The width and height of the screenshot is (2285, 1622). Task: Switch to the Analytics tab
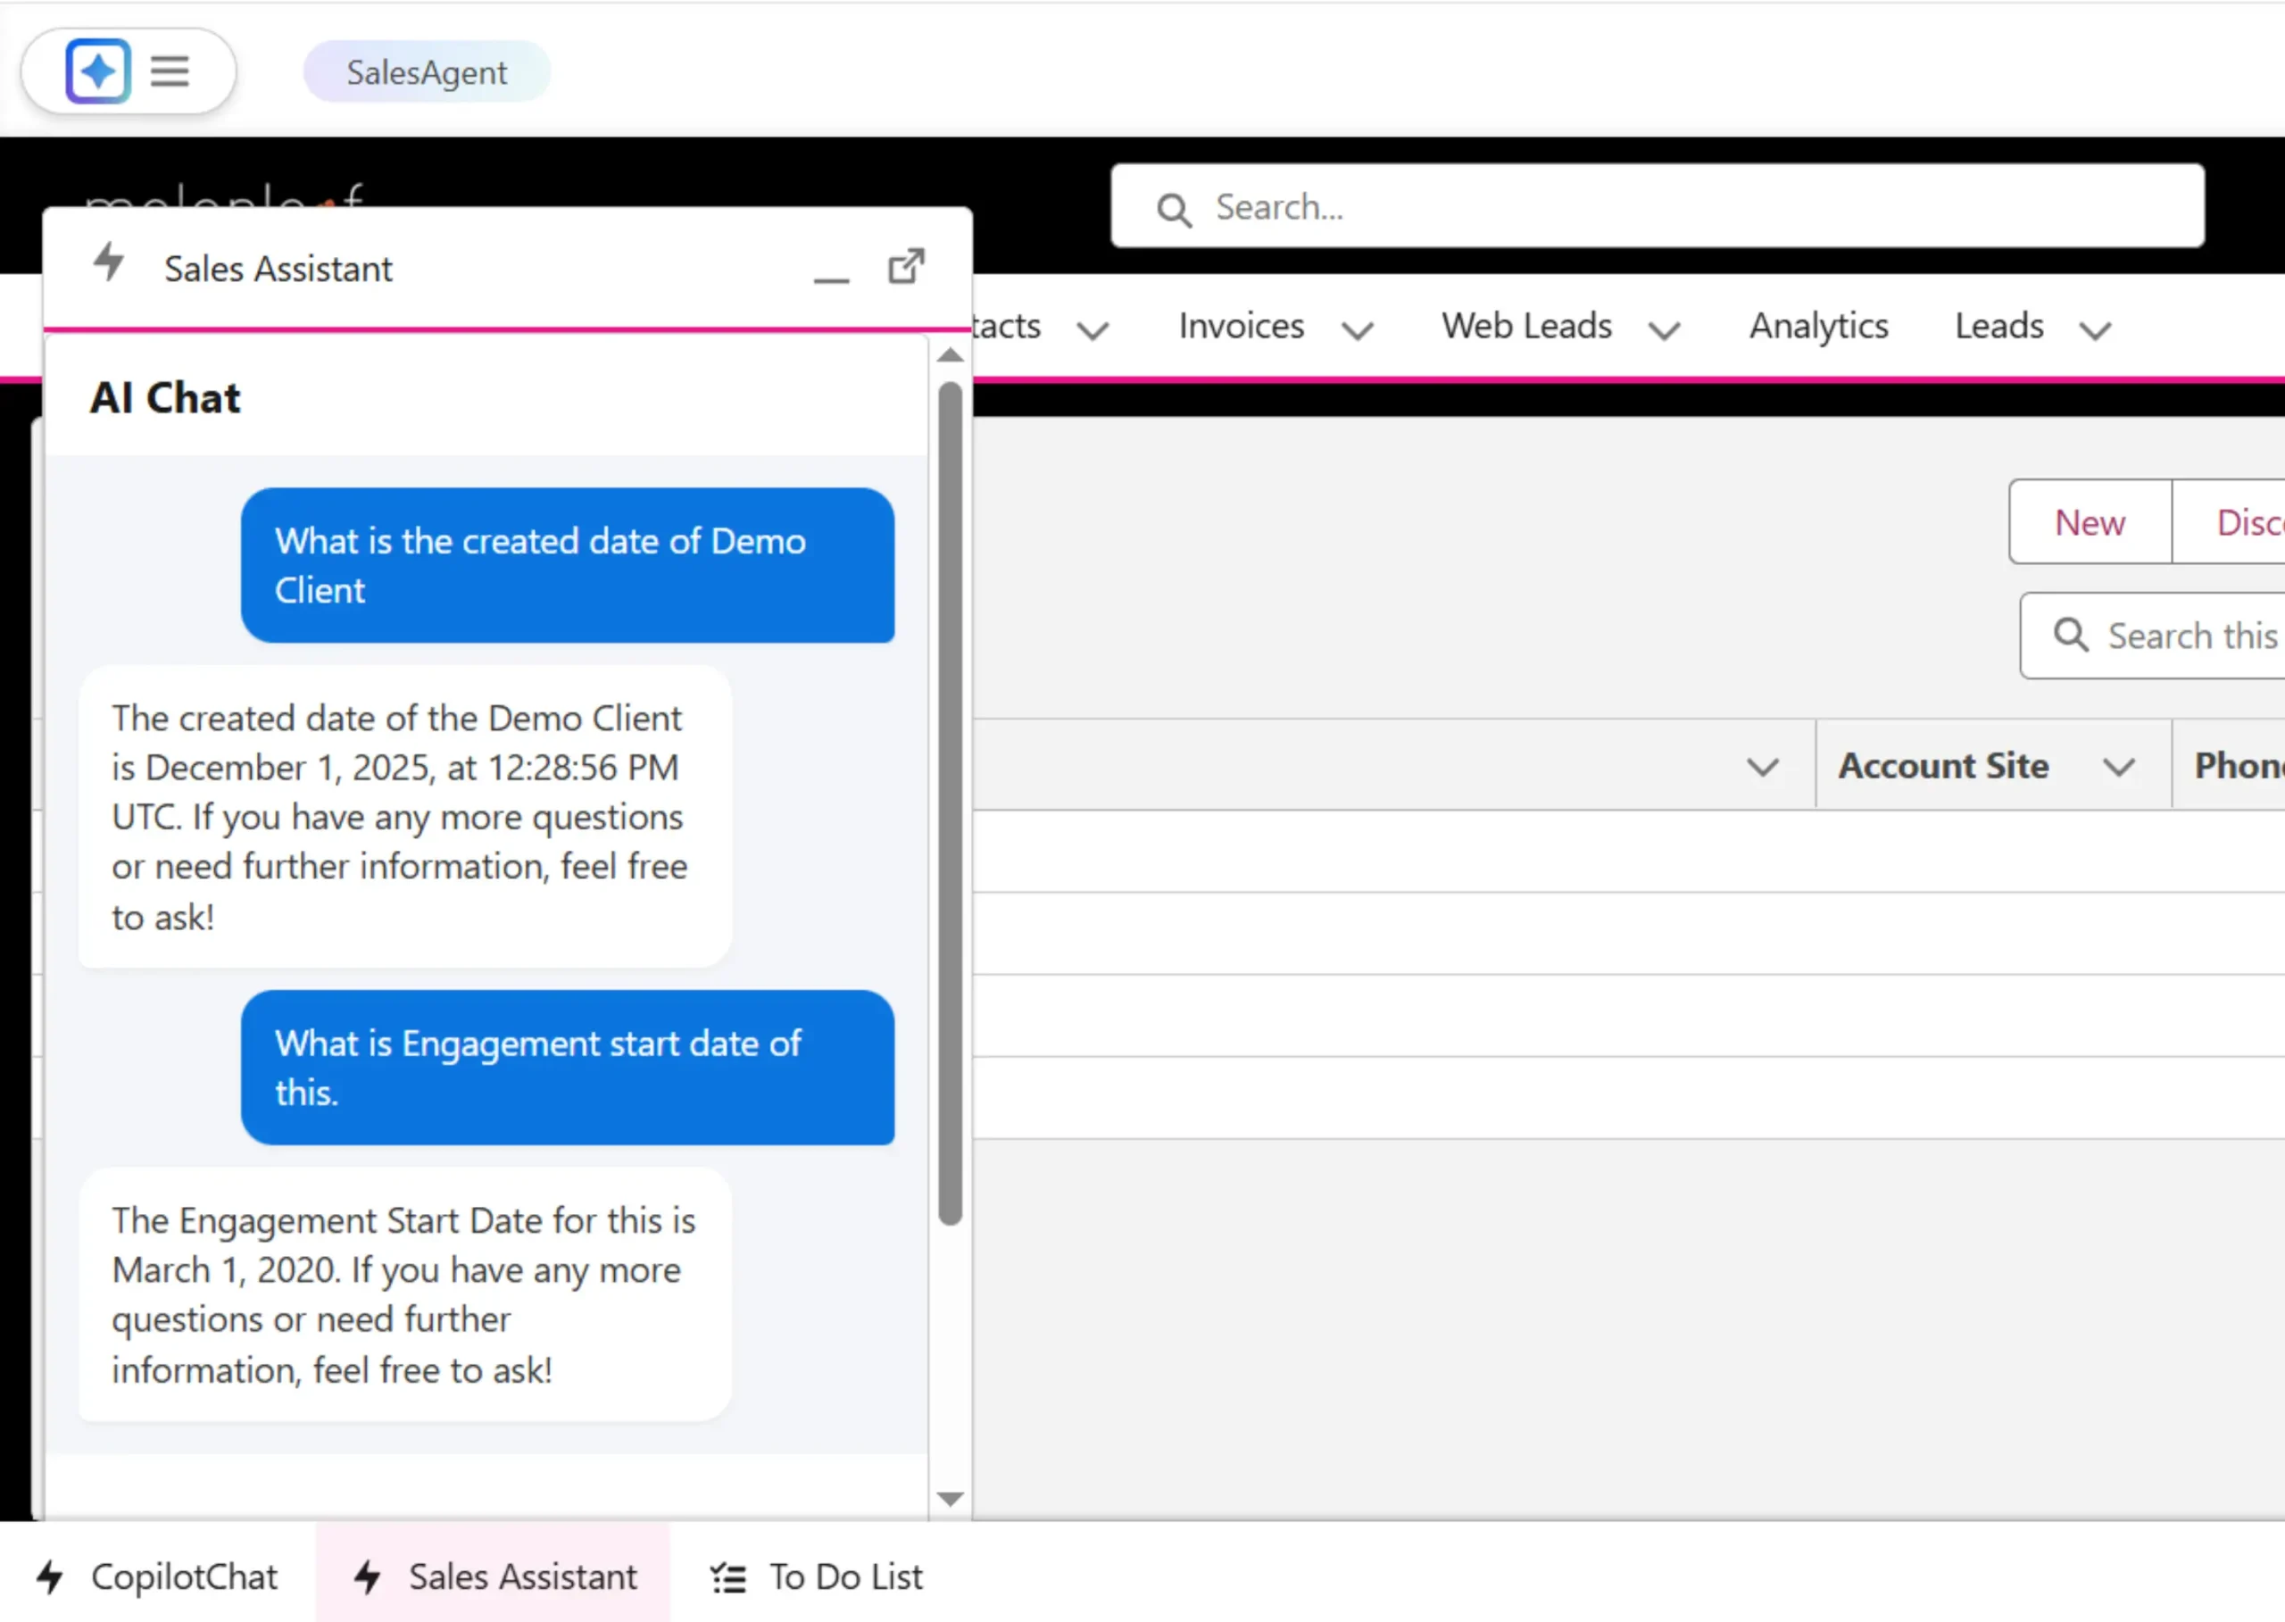(1817, 326)
